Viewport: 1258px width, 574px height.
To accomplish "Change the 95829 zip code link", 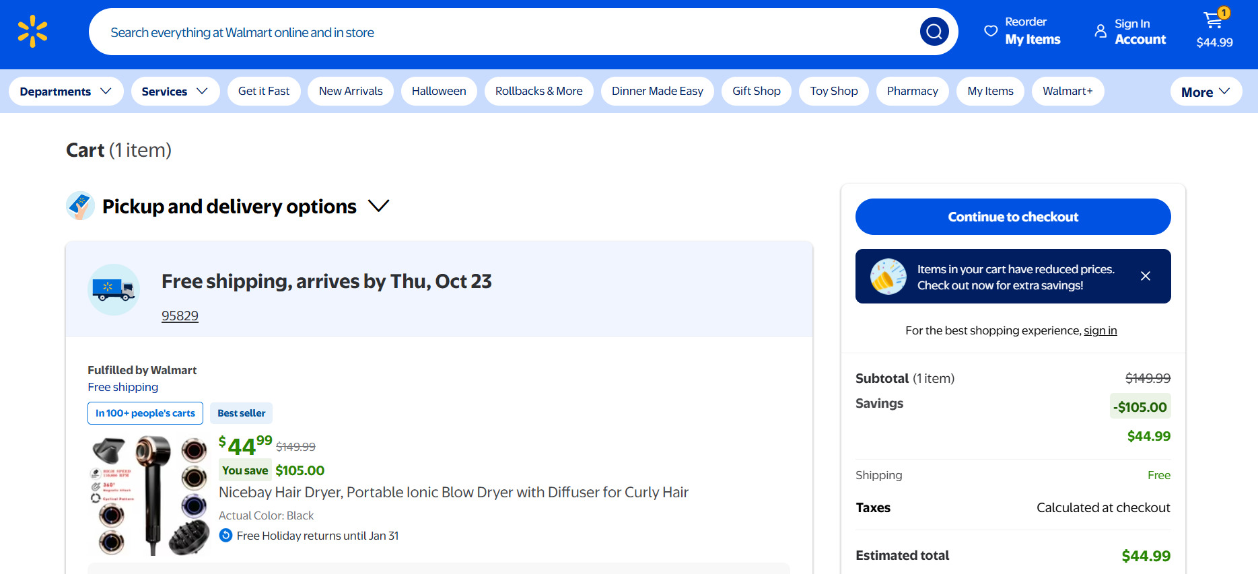I will 180,316.
